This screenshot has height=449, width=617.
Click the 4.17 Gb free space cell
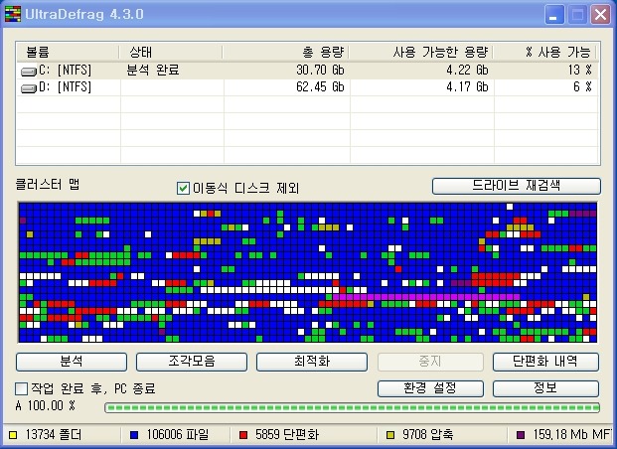point(467,86)
